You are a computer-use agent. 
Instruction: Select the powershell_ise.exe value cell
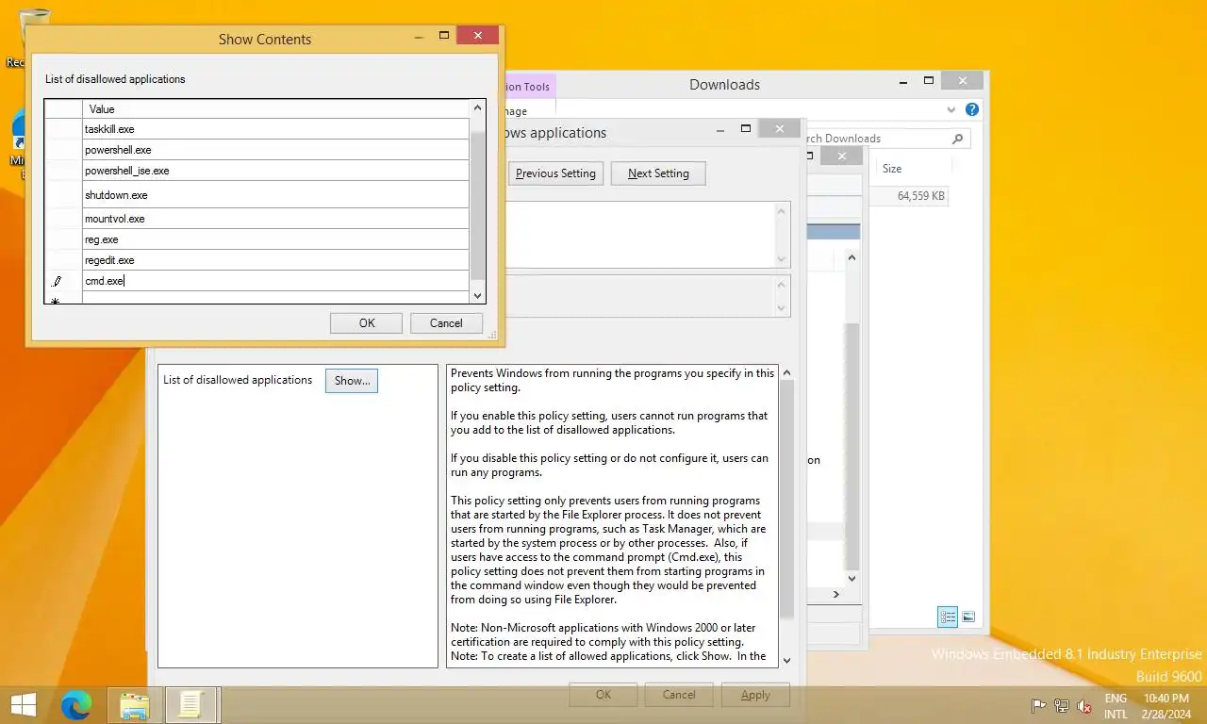[x=275, y=171]
